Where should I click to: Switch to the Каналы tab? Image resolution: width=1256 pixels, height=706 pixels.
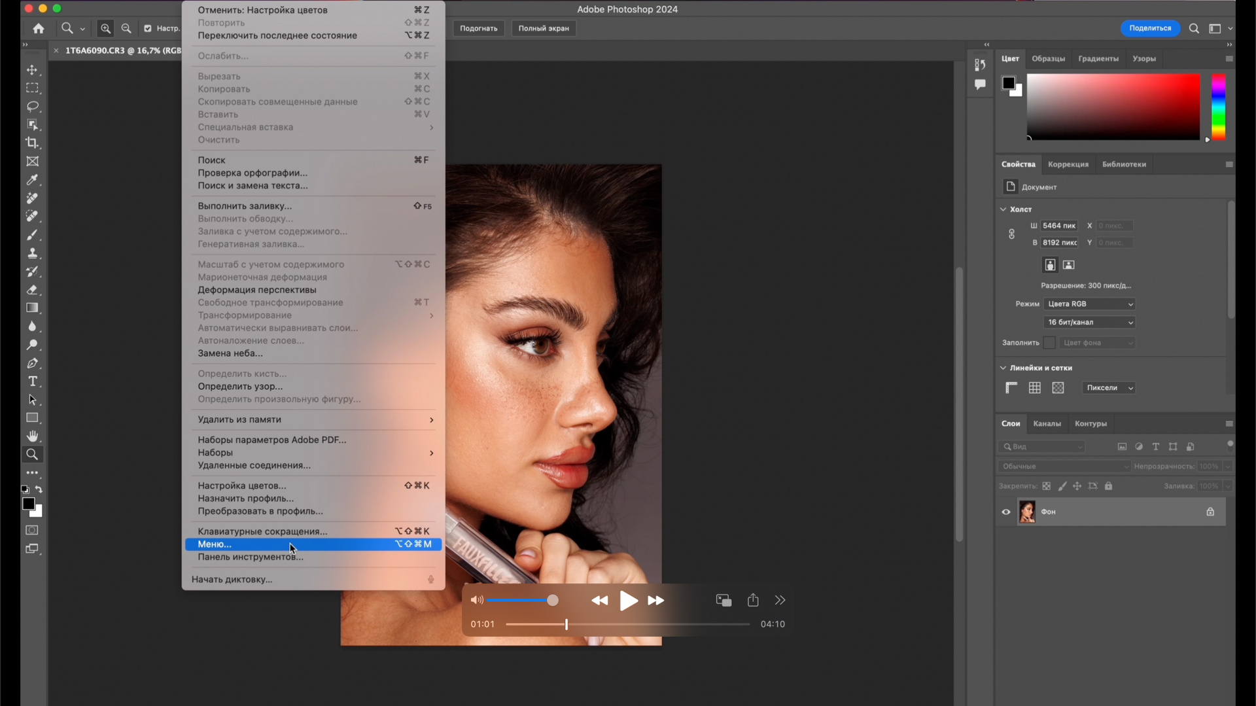(1047, 423)
